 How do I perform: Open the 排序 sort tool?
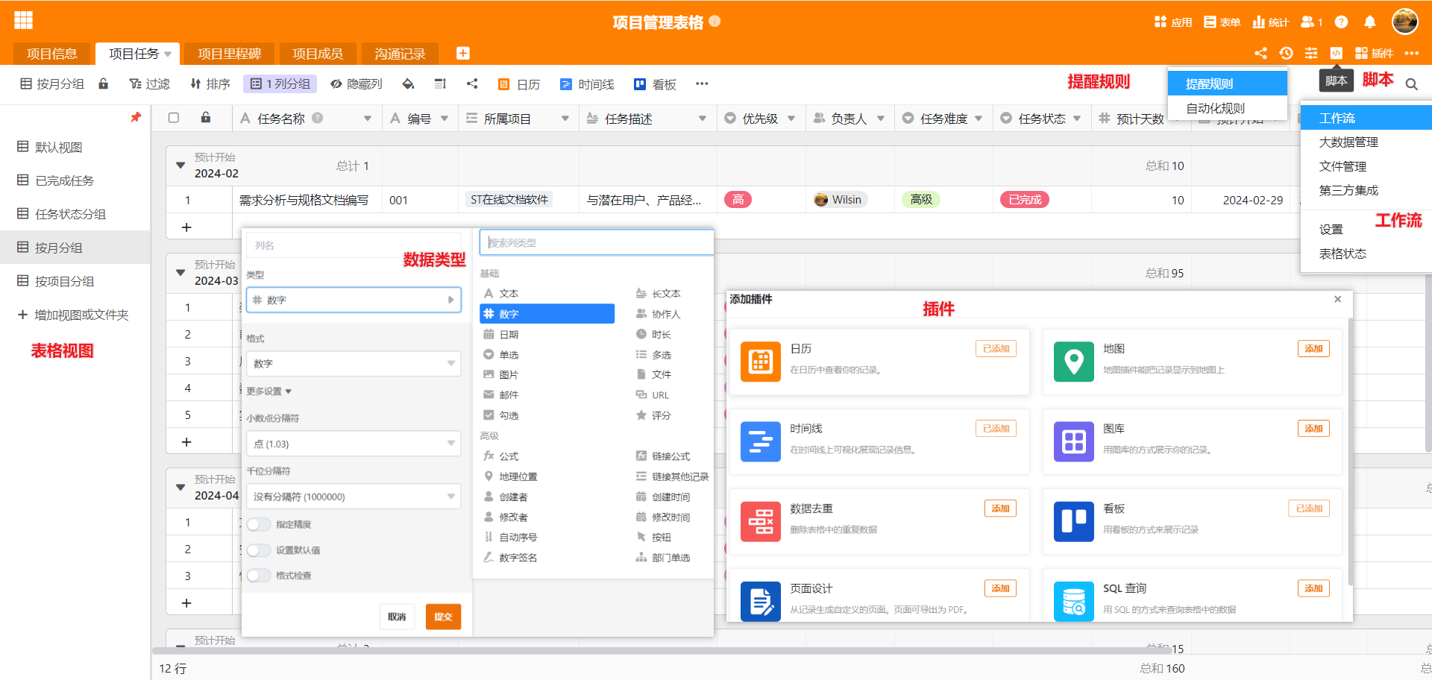210,84
